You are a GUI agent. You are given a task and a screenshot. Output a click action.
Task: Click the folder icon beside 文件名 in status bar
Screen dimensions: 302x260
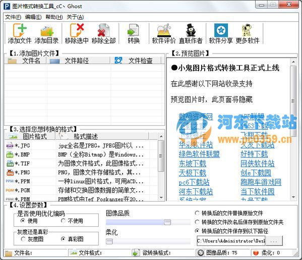tap(9, 253)
